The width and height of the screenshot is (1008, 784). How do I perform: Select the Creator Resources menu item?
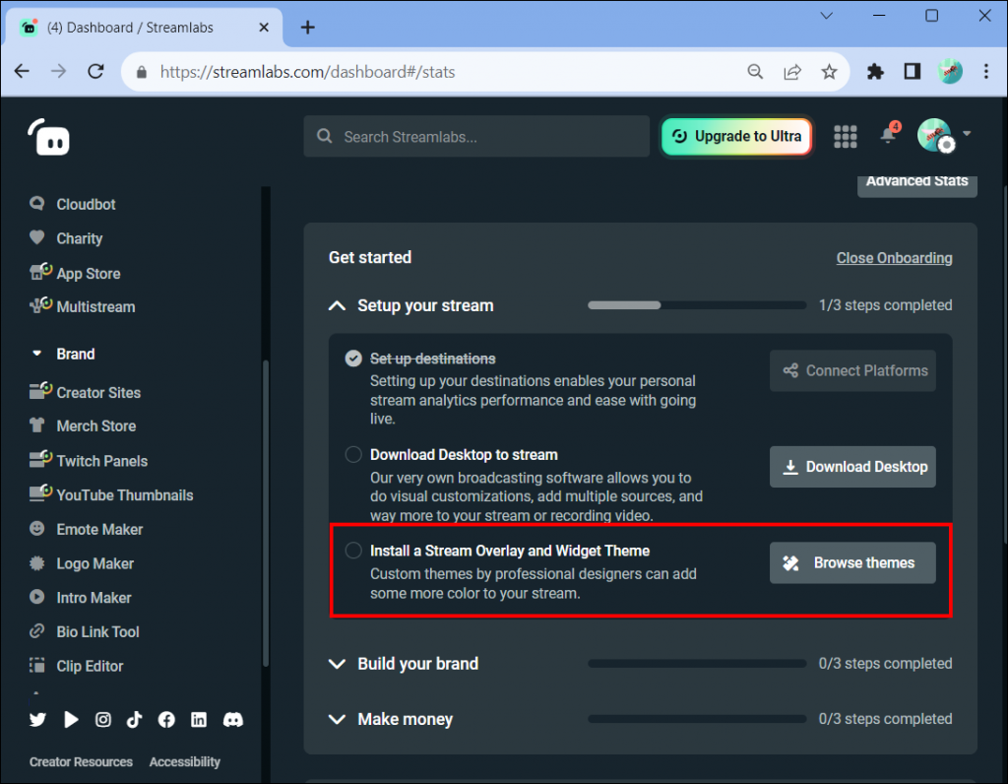click(x=81, y=761)
